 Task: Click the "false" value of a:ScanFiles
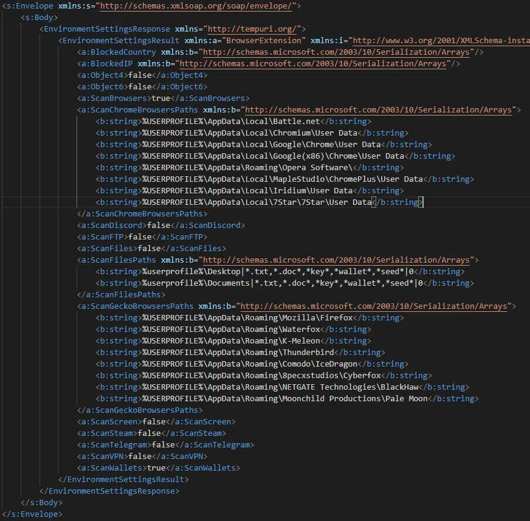150,249
